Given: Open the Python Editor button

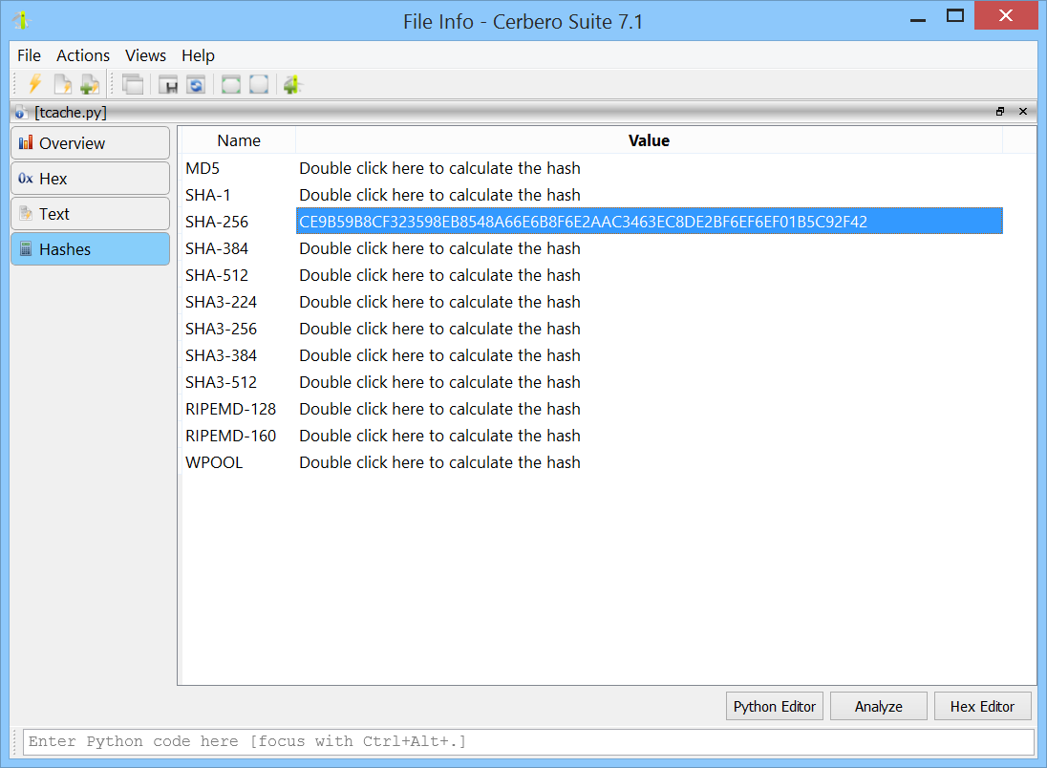Looking at the screenshot, I should 775,707.
